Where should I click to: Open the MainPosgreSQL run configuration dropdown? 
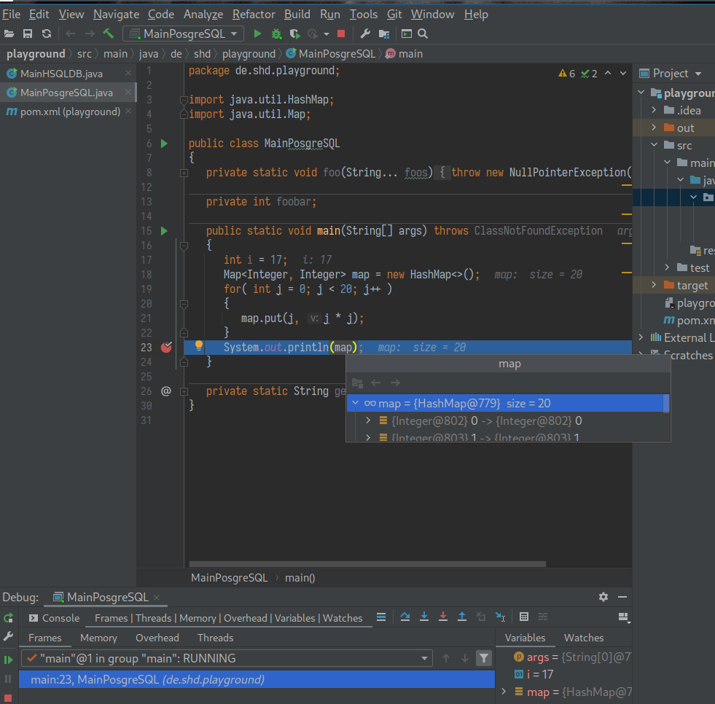pos(183,34)
